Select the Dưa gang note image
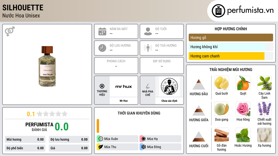This screenshot has height=156, width=278. (222, 109)
